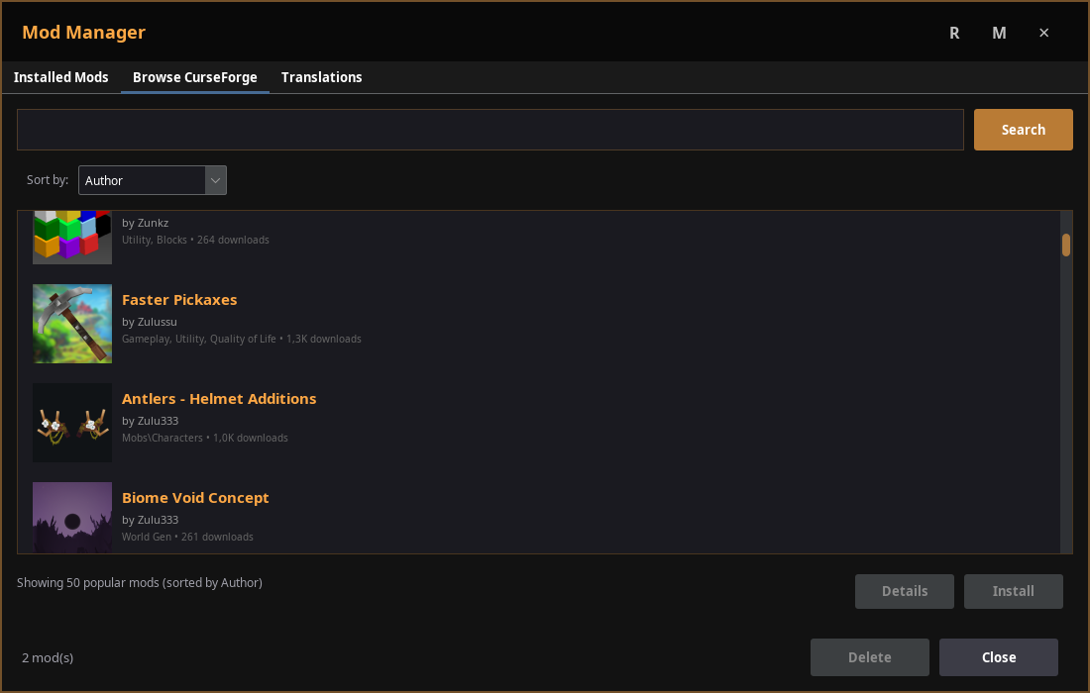The image size is (1090, 693).
Task: Click the R icon in the title bar
Action: 953,32
